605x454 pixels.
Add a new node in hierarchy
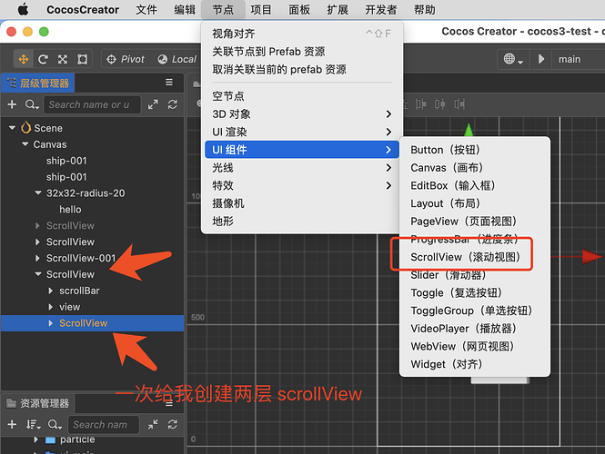click(12, 104)
